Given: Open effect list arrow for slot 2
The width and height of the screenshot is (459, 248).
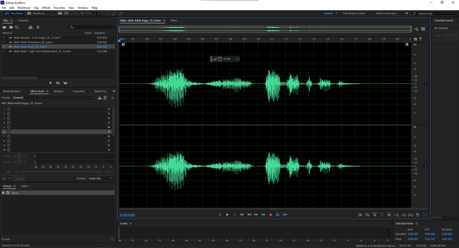Looking at the screenshot, I should tap(109, 114).
